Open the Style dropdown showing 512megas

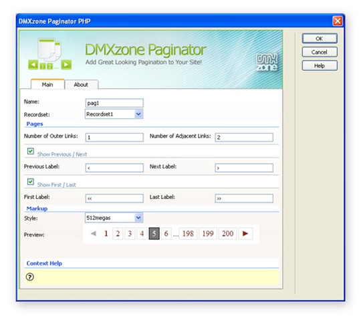tap(114, 218)
